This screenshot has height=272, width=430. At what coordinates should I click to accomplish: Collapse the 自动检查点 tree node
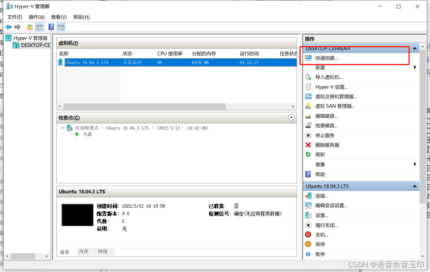pos(62,128)
